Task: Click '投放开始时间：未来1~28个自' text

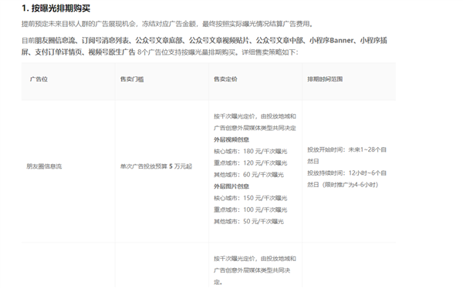Action: (346, 149)
